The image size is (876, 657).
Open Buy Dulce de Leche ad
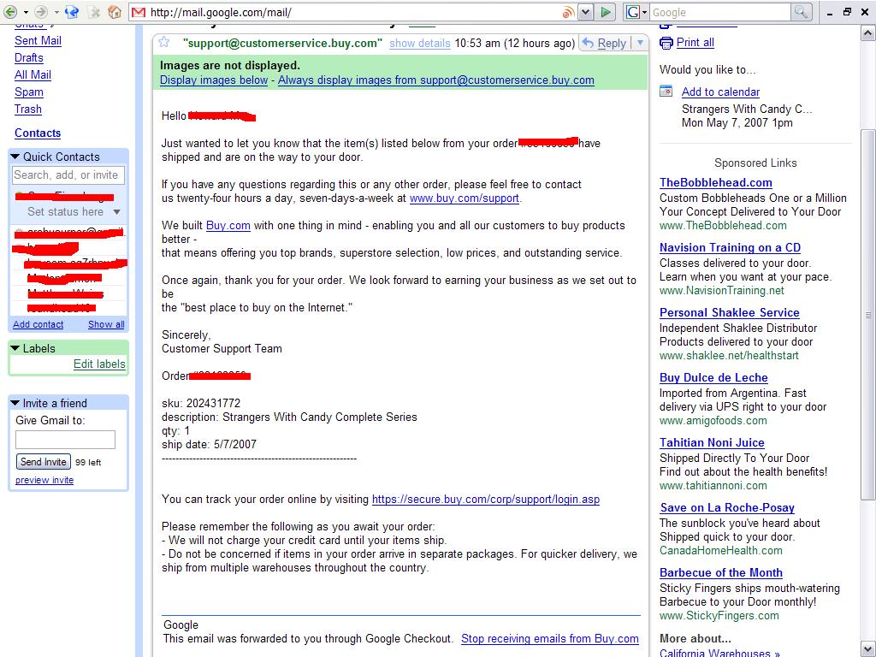[x=713, y=377]
